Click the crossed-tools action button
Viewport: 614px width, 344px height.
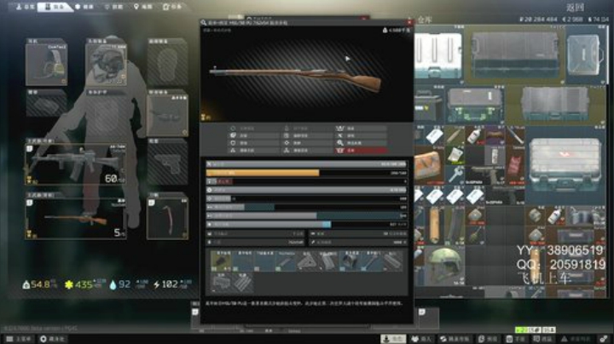(362, 135)
